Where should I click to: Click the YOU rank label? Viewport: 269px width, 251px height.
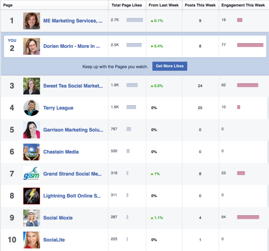tap(12, 41)
